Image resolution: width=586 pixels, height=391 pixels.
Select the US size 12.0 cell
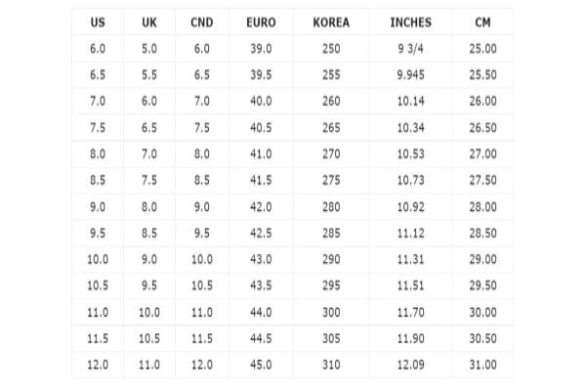98,365
